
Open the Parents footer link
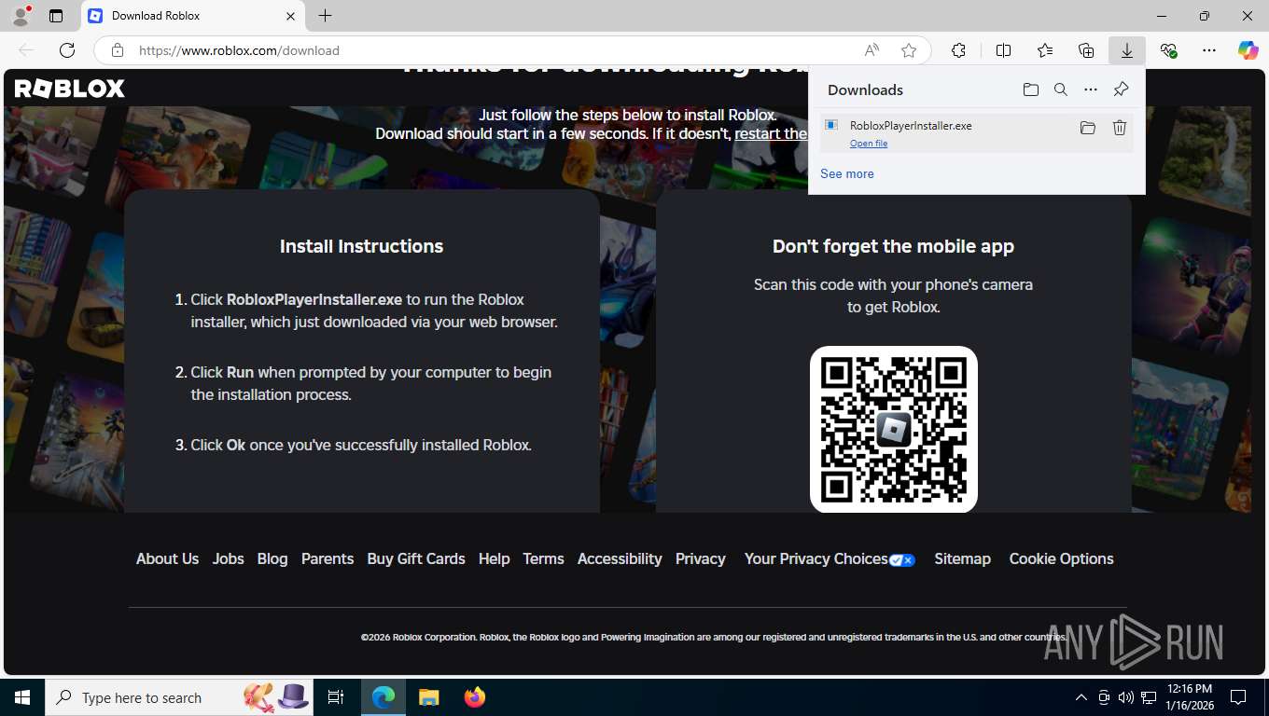click(x=328, y=558)
